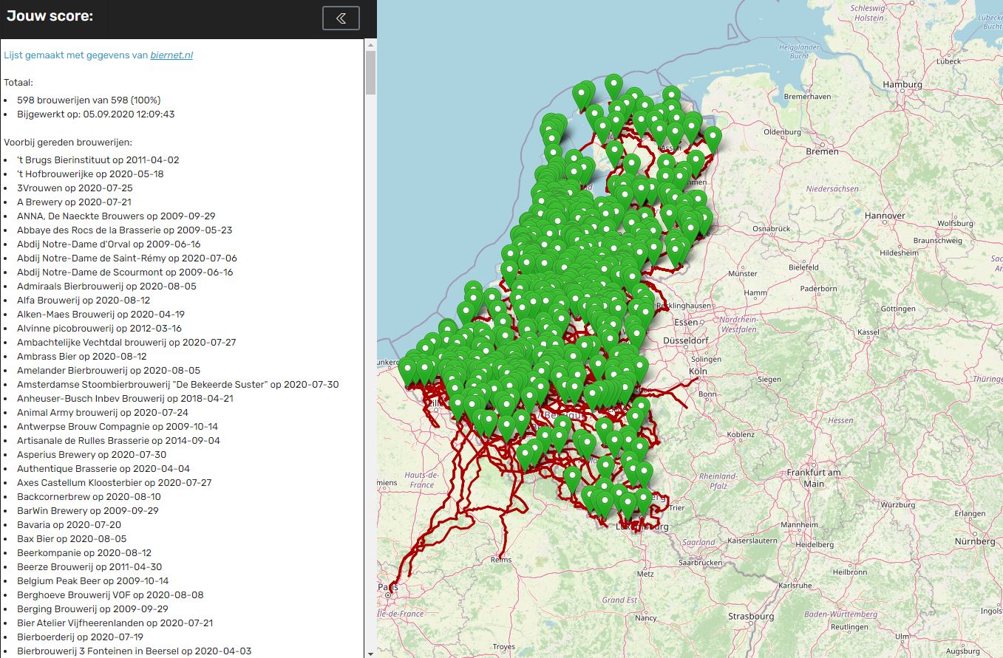
Task: Select "Ambrass Bier op 2020-08-12" entry
Action: [82, 357]
